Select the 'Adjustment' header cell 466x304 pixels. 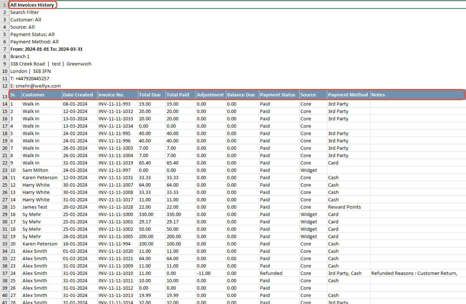pyautogui.click(x=211, y=95)
